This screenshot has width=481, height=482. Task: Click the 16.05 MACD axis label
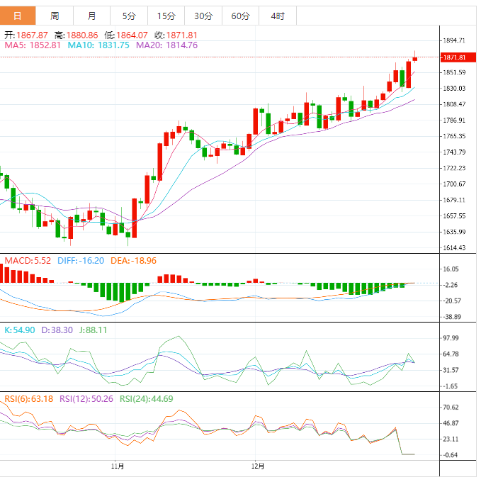tap(451, 269)
